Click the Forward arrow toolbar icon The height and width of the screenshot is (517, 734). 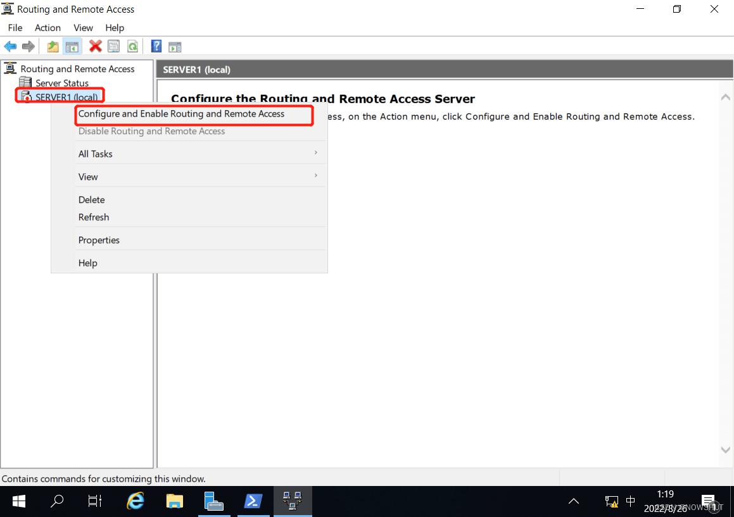(28, 46)
